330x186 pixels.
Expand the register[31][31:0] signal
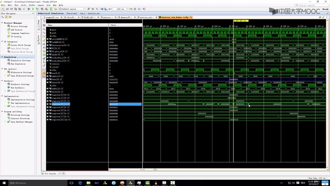pyautogui.click(x=47, y=120)
